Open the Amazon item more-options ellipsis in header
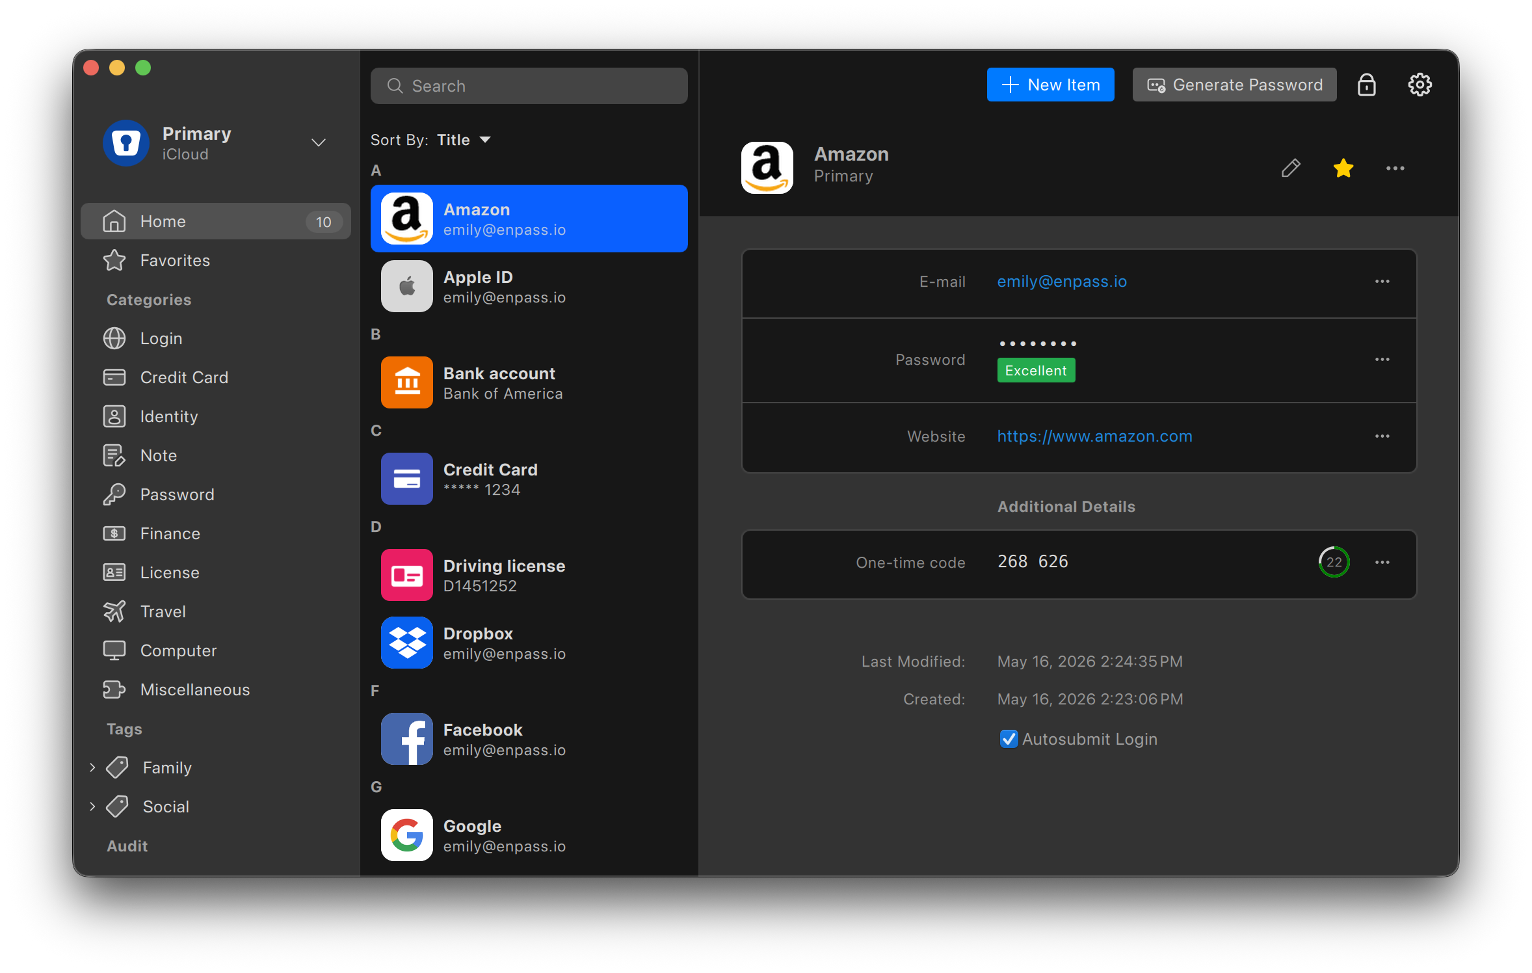1532x973 pixels. [x=1395, y=168]
